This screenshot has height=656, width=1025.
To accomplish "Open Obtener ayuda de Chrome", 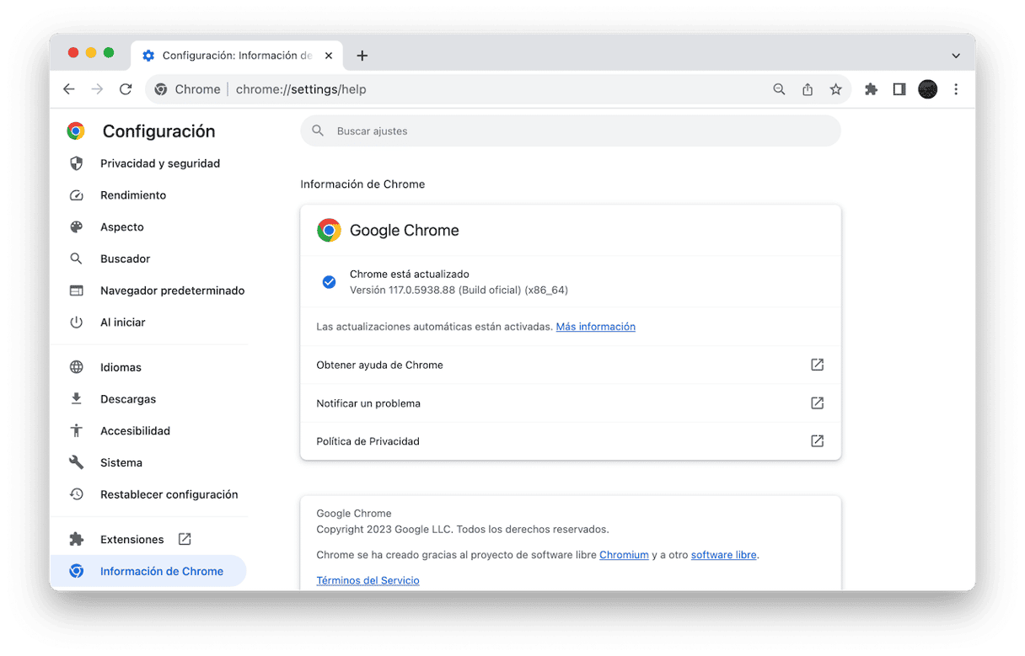I will point(571,365).
